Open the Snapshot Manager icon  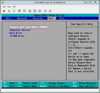pos(35,11)
